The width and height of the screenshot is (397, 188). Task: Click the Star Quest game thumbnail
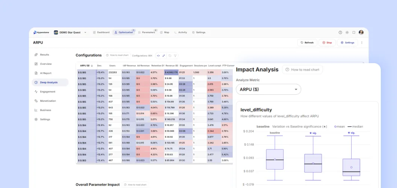pyautogui.click(x=56, y=32)
